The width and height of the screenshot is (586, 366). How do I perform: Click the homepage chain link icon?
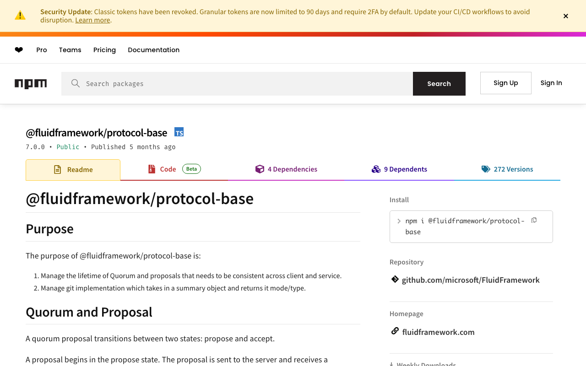point(395,331)
